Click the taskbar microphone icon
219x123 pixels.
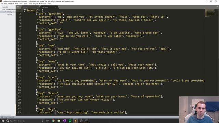coord(42,121)
